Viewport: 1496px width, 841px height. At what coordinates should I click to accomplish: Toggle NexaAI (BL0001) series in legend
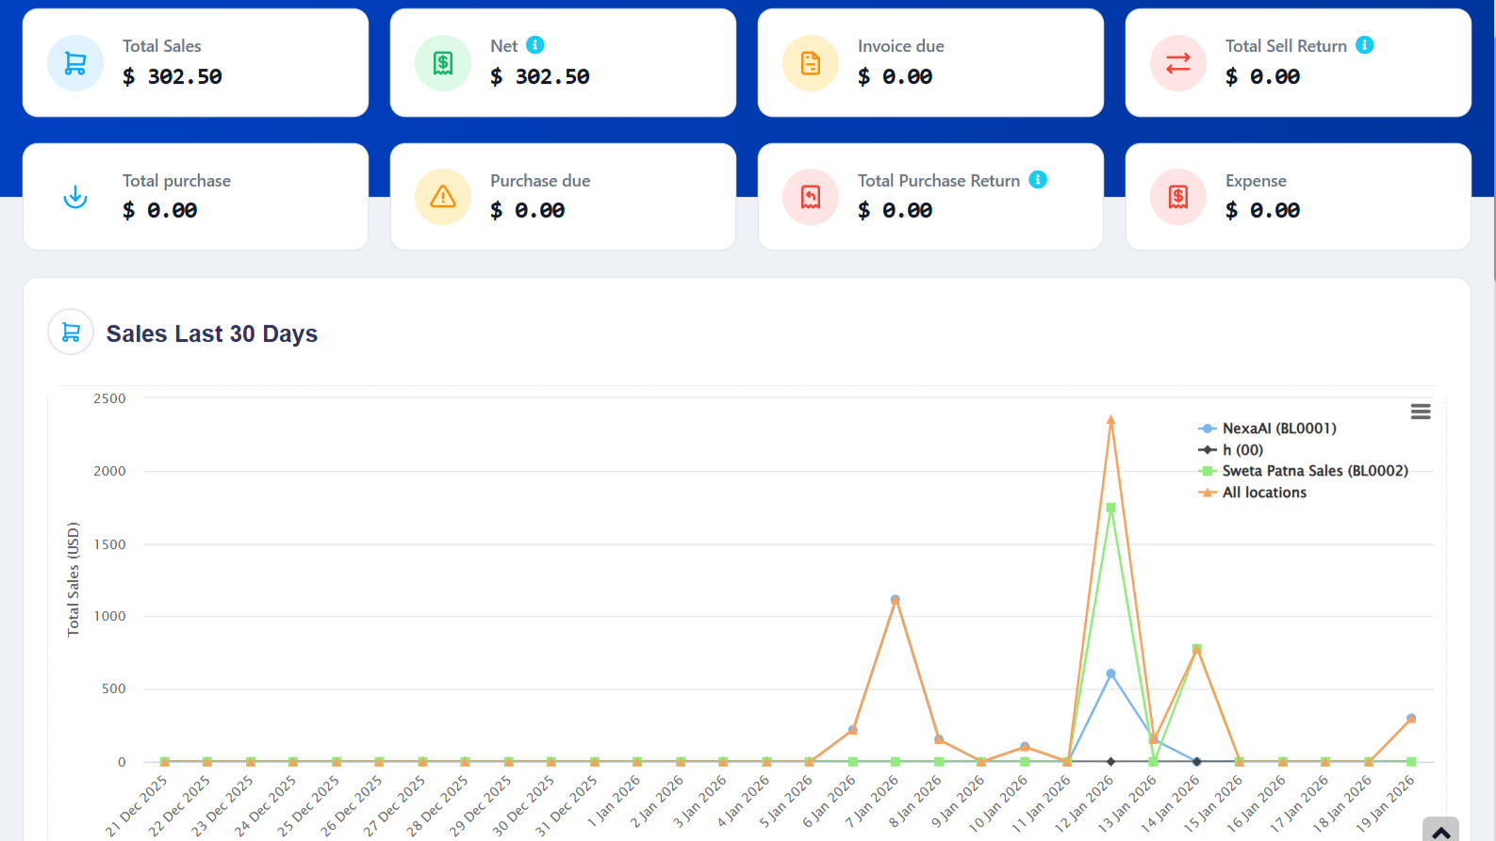pos(1278,429)
